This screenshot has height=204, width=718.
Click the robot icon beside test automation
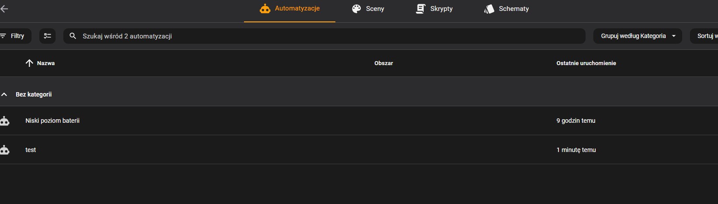[5, 150]
